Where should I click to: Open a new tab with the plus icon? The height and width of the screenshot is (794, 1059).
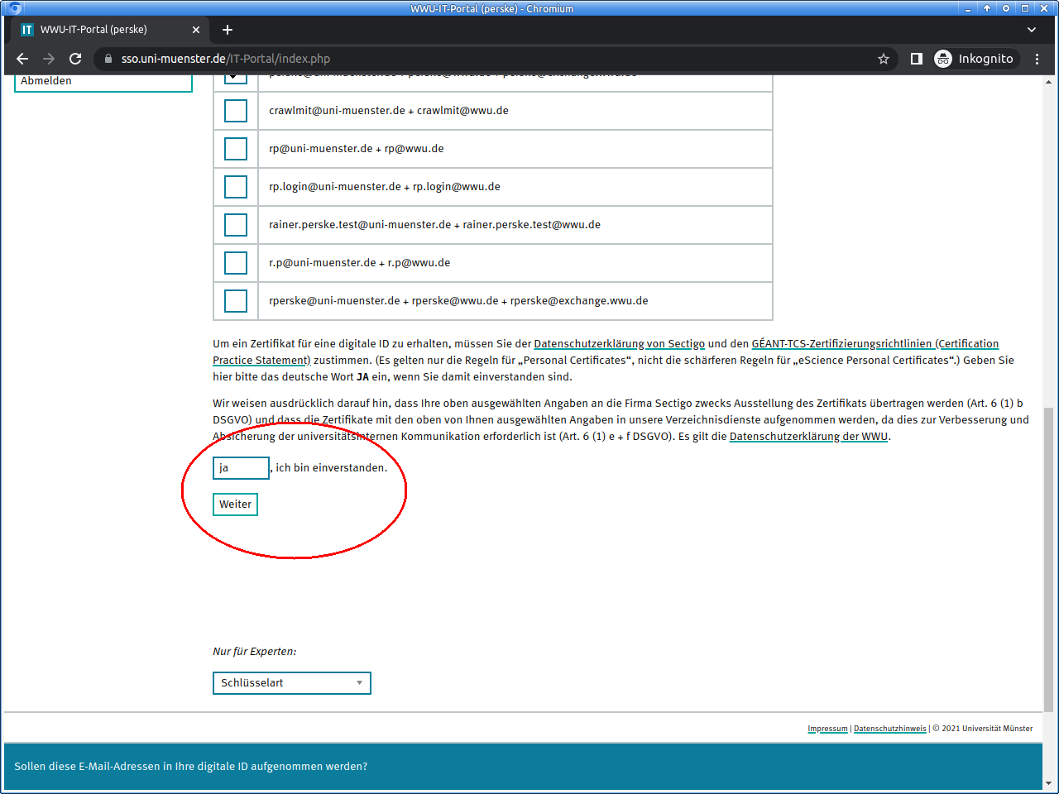click(228, 30)
